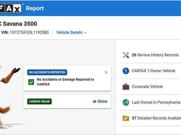Screen dimensions: 181x135
Task: Open 37 Detailed Records Available
Action: tap(157, 118)
